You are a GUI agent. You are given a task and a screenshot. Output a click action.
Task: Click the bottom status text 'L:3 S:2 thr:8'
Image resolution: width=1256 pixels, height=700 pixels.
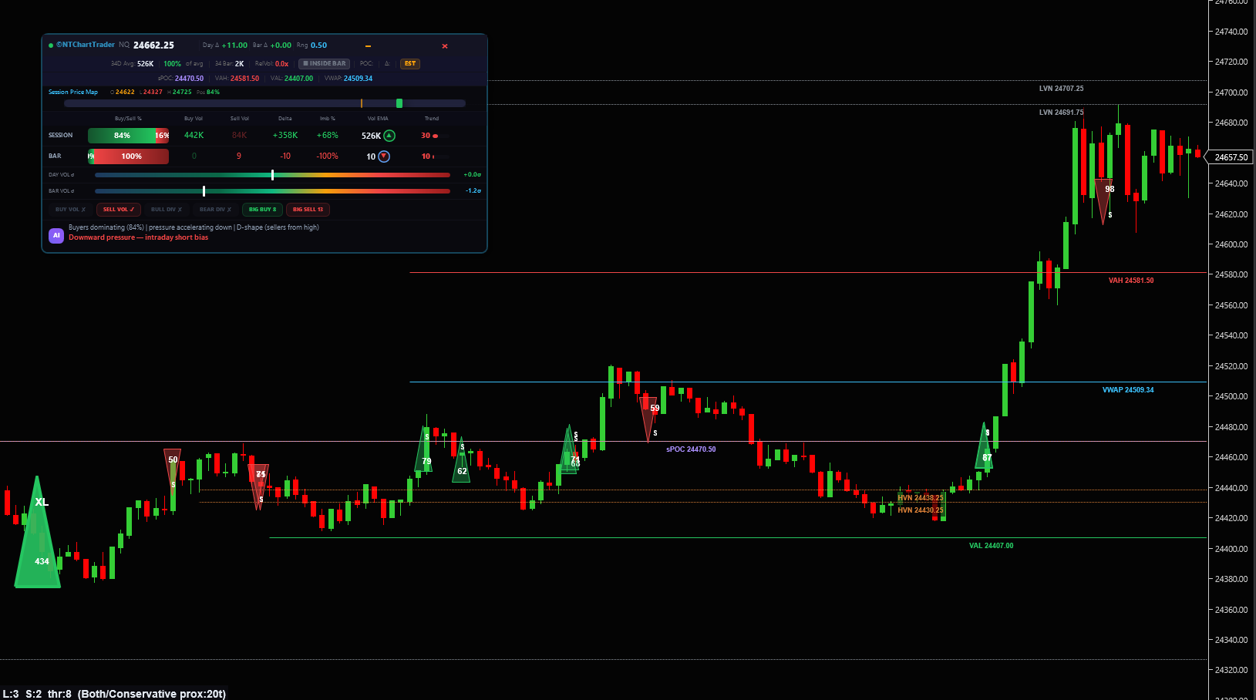click(x=37, y=694)
